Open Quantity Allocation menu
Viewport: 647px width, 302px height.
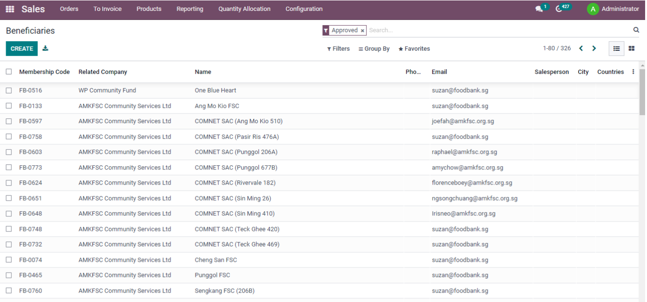click(x=244, y=9)
